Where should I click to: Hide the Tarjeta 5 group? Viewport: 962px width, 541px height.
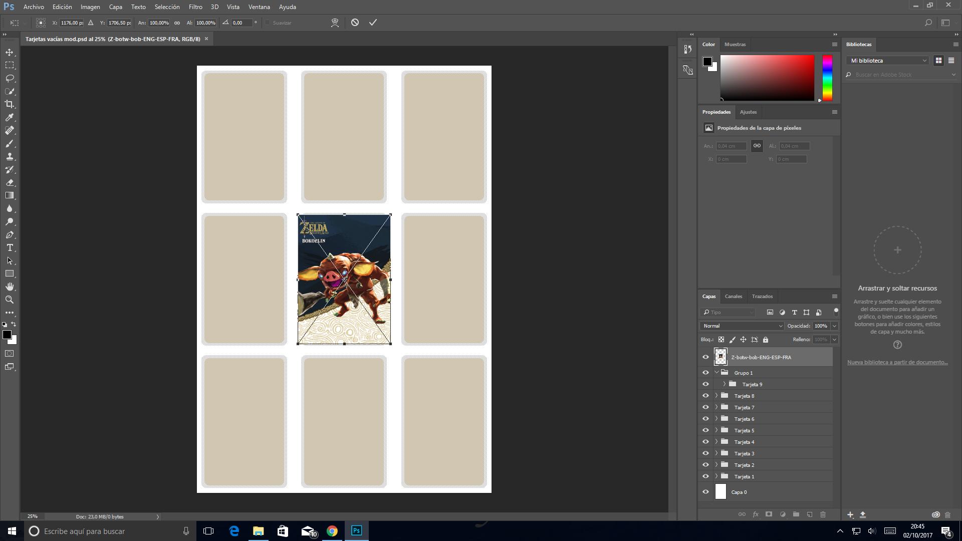[x=705, y=430]
